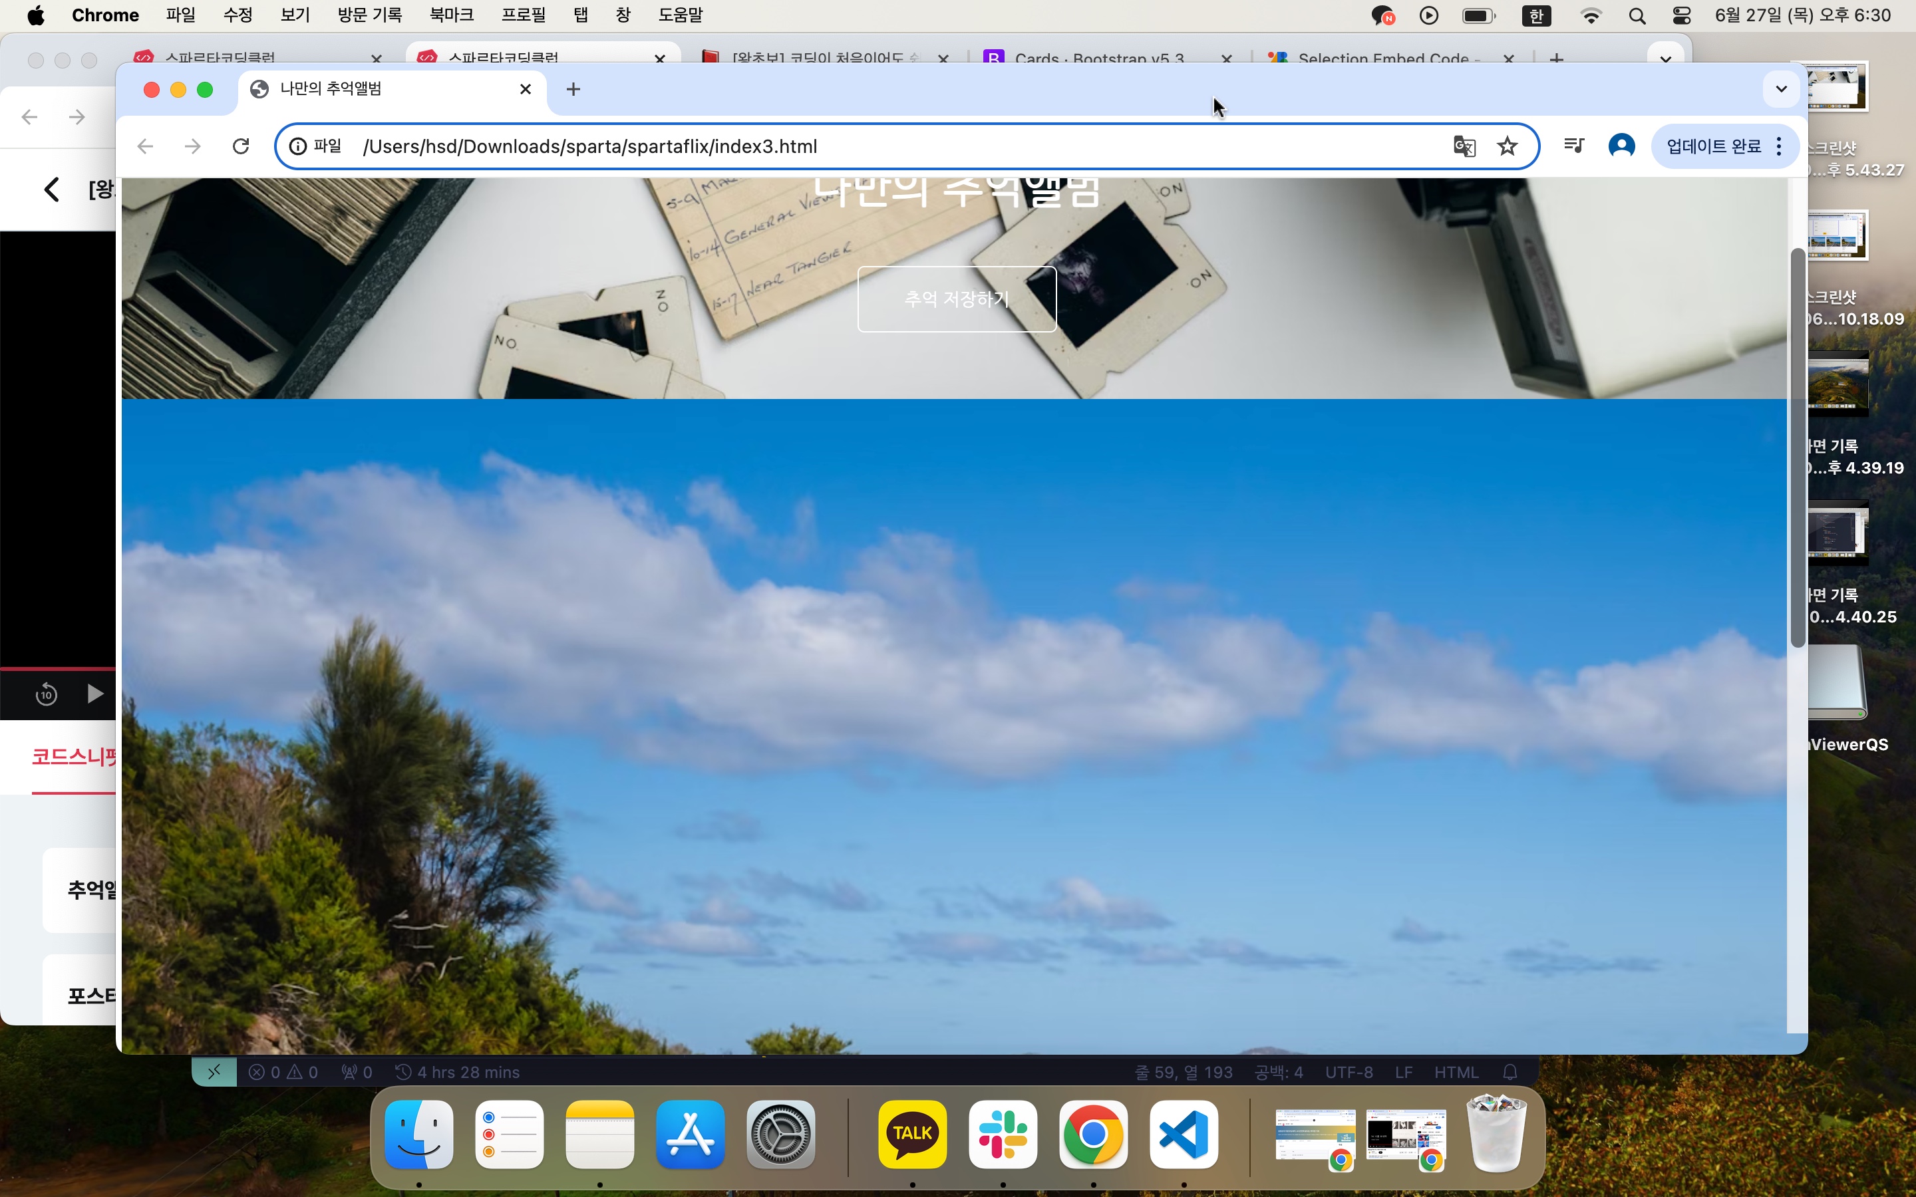The height and width of the screenshot is (1197, 1916).
Task: Click the VS Code errors and warnings indicator
Action: pos(283,1072)
